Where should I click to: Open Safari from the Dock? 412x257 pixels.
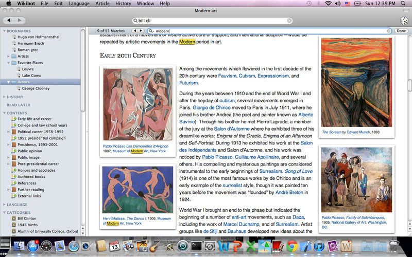(74, 247)
